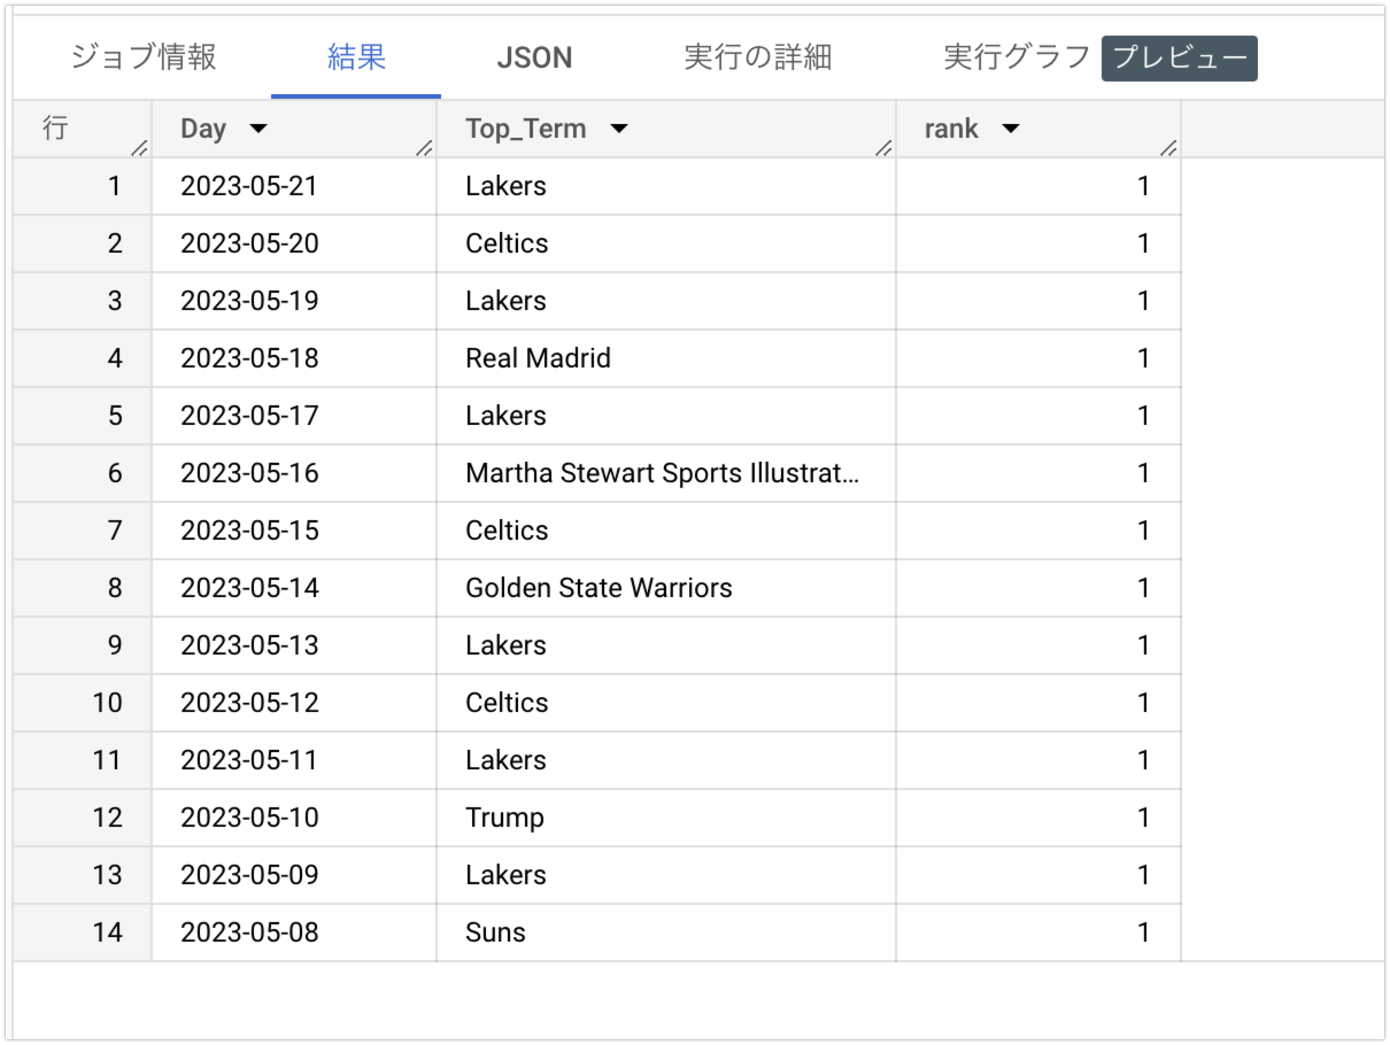The width and height of the screenshot is (1390, 1045).
Task: Click the Lakers cell for 2023-05-13
Action: click(x=666, y=645)
